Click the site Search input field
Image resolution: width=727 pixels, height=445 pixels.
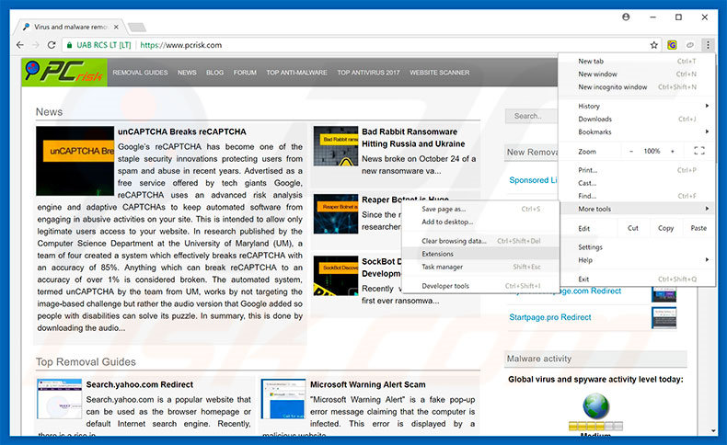(x=531, y=116)
